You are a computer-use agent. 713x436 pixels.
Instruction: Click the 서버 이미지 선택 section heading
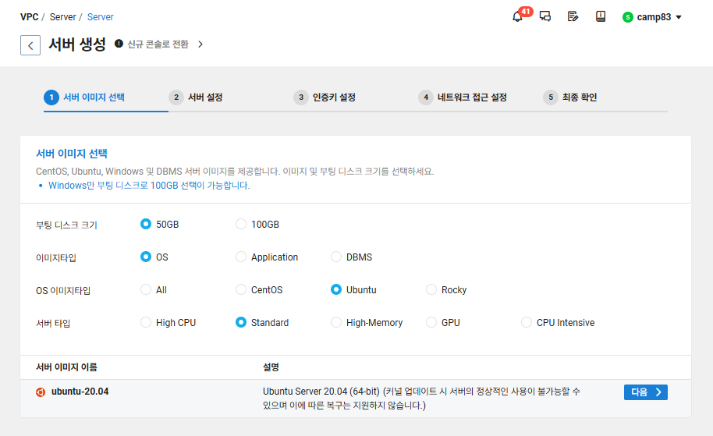pyautogui.click(x=72, y=154)
